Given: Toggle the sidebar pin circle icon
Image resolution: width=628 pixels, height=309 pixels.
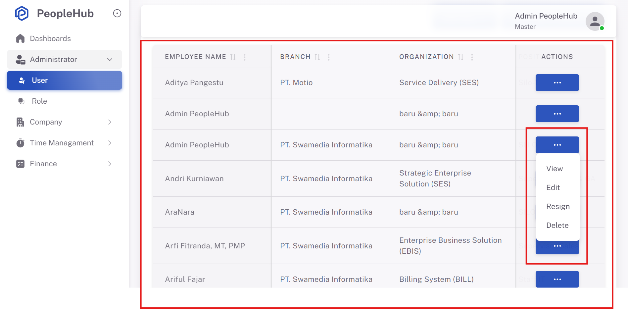Looking at the screenshot, I should pyautogui.click(x=117, y=13).
